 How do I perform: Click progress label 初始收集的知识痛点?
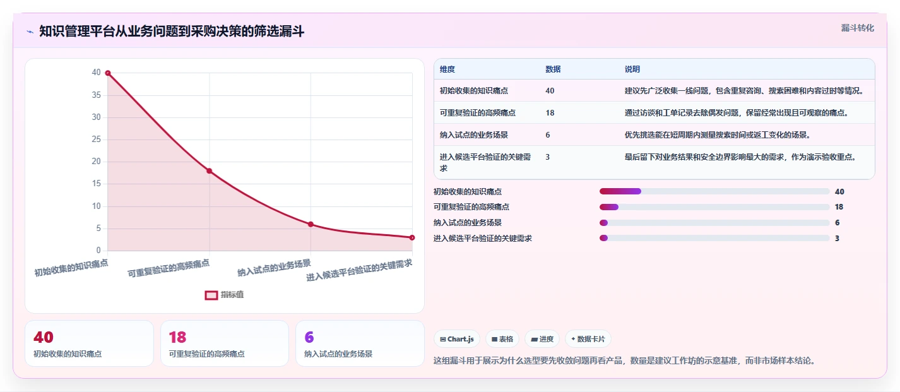click(468, 191)
